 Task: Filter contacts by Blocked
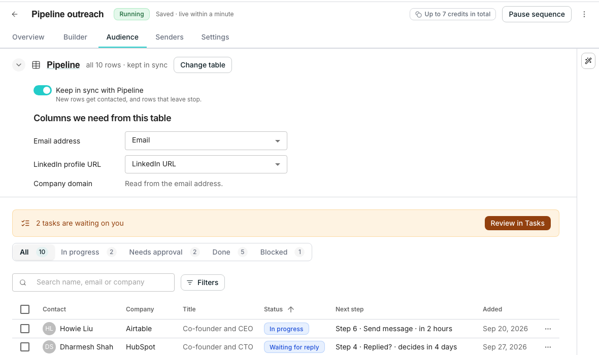(282, 252)
